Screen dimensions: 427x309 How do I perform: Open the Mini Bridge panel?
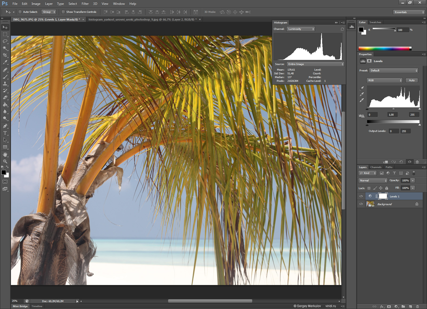pos(20,306)
